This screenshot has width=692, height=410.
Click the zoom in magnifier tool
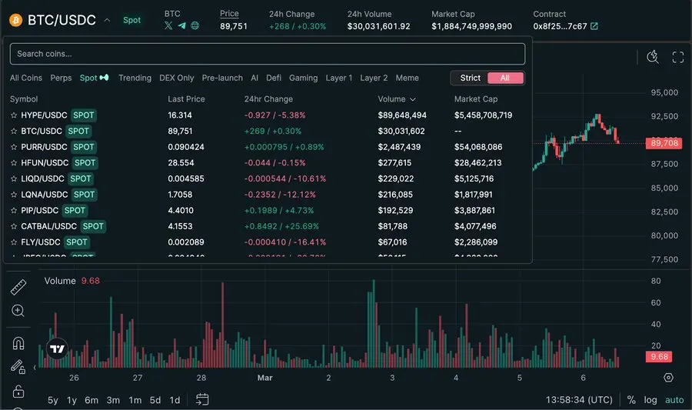point(18,311)
